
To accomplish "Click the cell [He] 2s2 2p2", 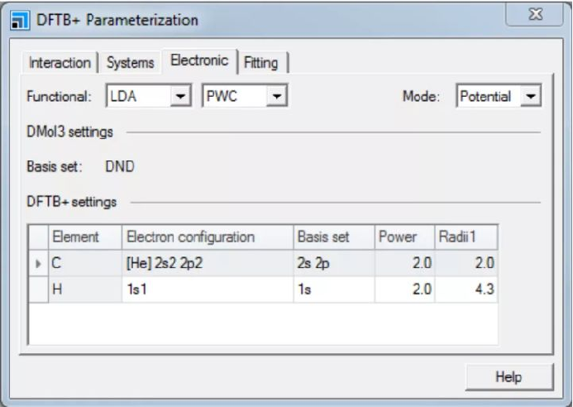I will click(x=208, y=263).
